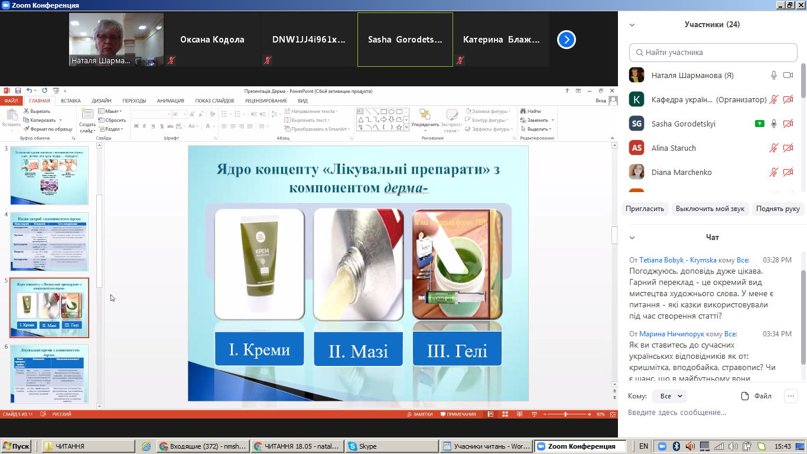807x454 pixels.
Task: Select slide 6 thumbnail in slide panel
Action: point(49,374)
